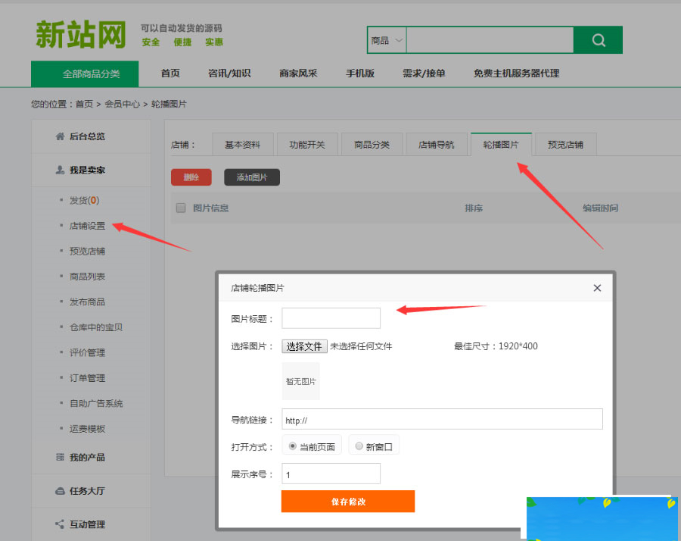Click the 删除 delete button

190,177
